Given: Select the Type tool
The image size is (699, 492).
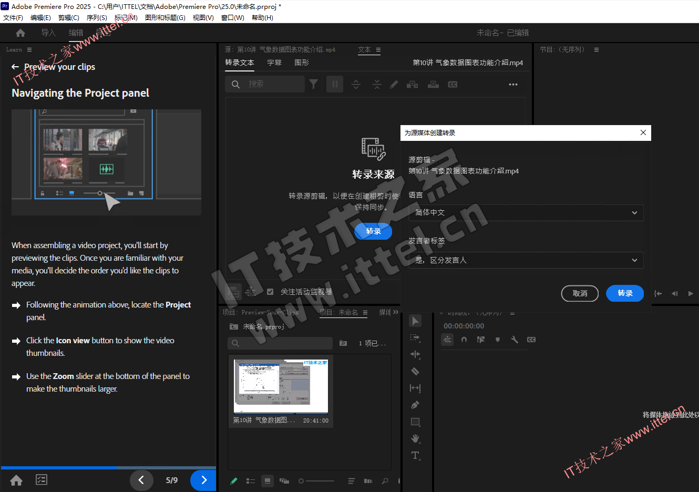Looking at the screenshot, I should (415, 455).
